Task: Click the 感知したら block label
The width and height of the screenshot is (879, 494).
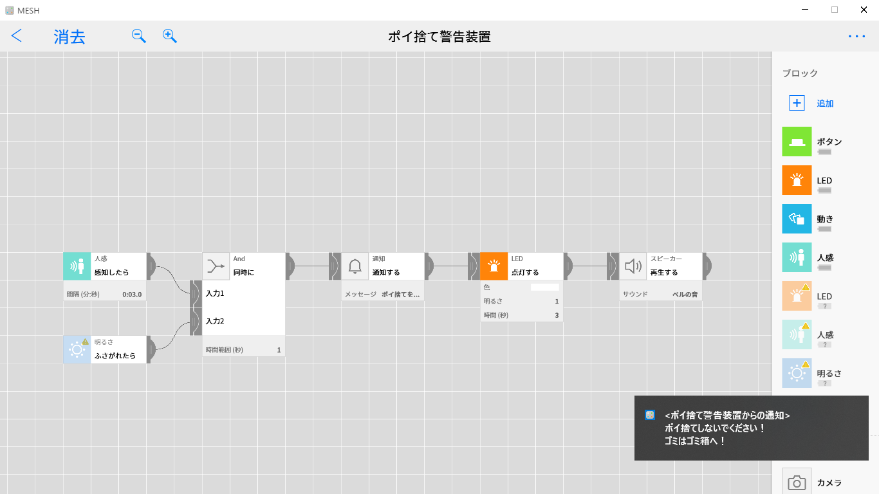Action: (112, 273)
